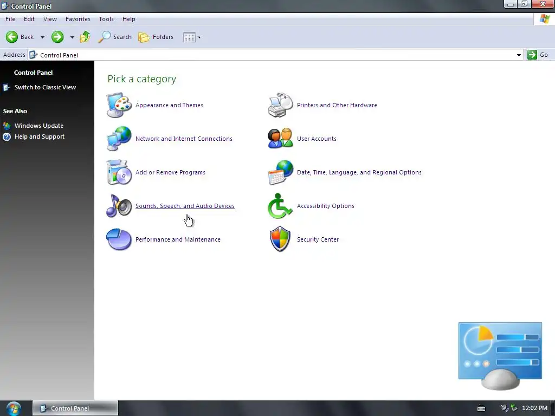
Task: Expand the Address bar dropdown
Action: pyautogui.click(x=519, y=55)
